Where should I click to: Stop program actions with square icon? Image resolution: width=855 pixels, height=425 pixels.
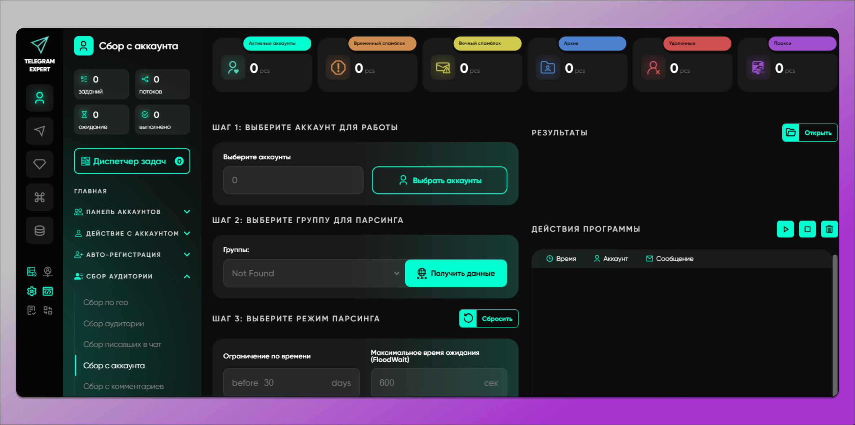point(807,229)
